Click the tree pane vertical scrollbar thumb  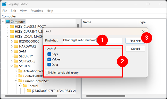(x=78, y=25)
